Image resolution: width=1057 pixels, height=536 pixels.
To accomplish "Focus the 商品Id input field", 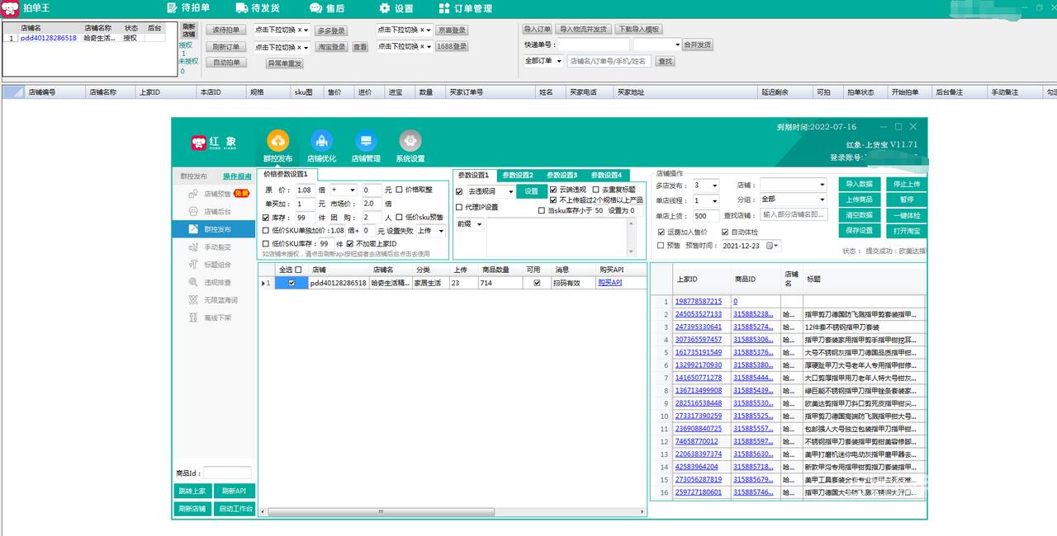I will click(x=227, y=473).
